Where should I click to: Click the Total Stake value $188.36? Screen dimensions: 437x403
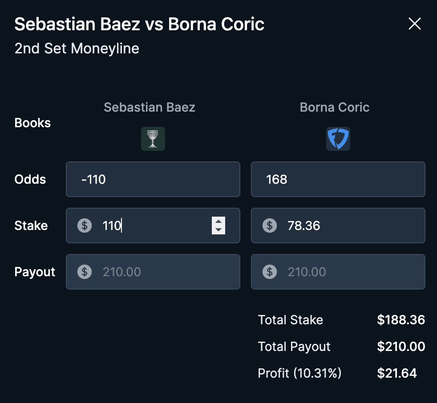[x=401, y=320]
